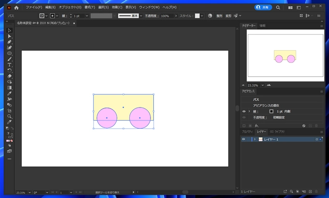Click the 変形 transform button
This screenshot has width=329, height=198.
click(x=228, y=16)
